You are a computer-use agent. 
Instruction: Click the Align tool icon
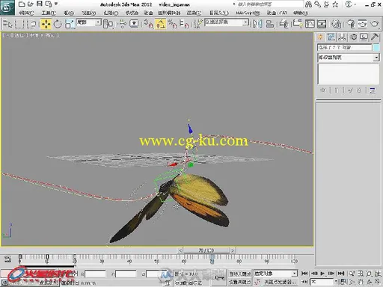[270, 24]
